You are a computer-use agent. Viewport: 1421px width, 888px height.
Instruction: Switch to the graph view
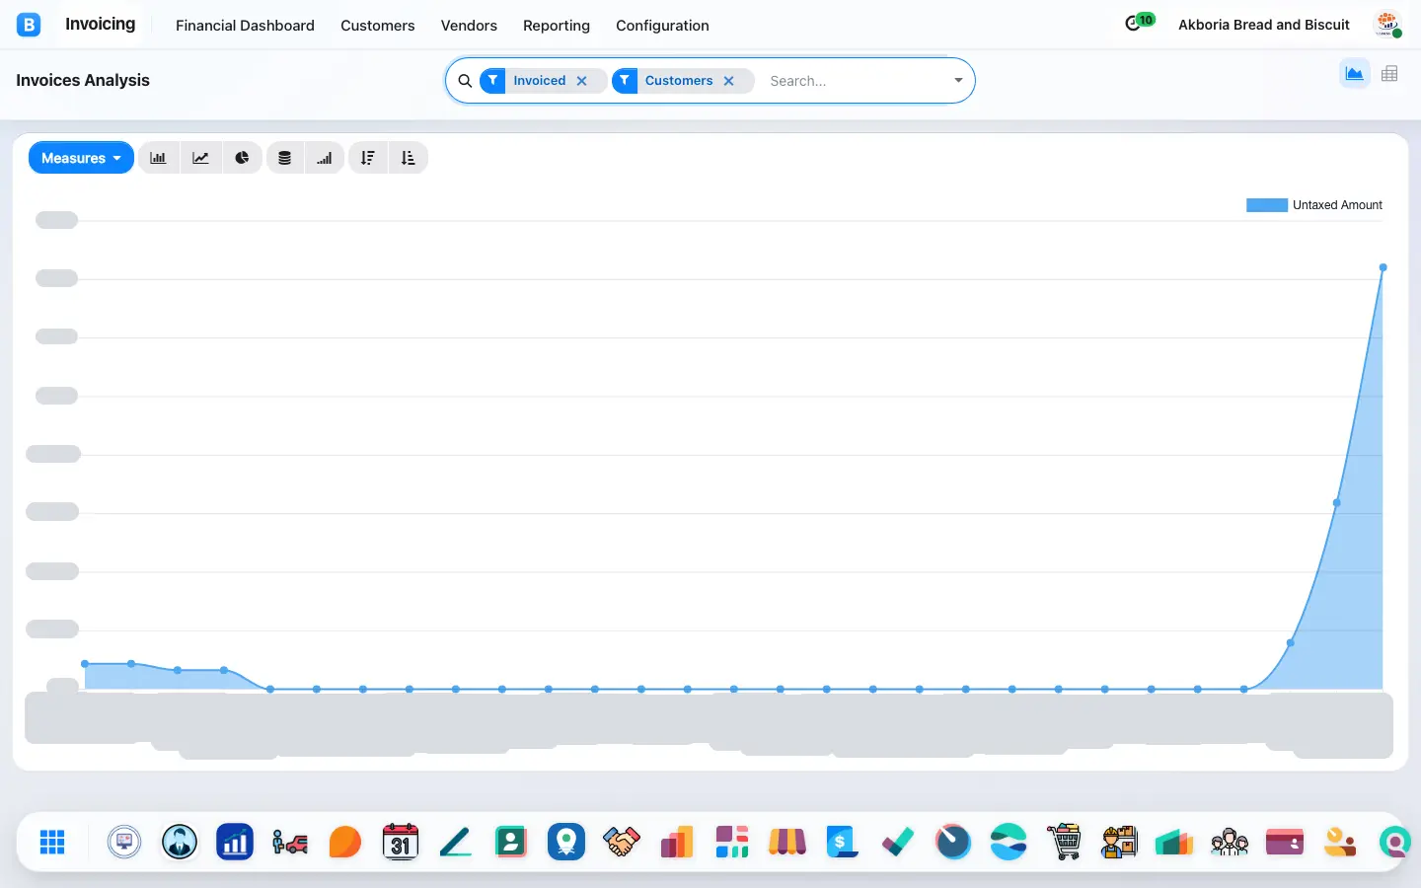pos(1354,73)
